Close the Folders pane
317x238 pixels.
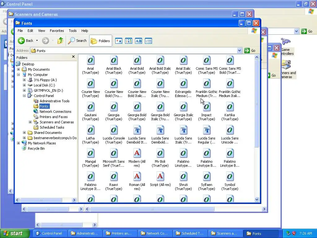coord(73,57)
